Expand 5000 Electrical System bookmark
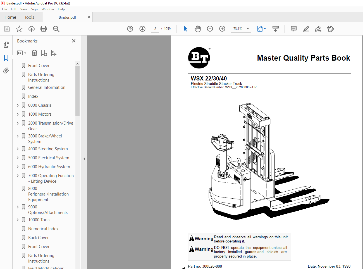The height and width of the screenshot is (269, 363). click(x=18, y=158)
